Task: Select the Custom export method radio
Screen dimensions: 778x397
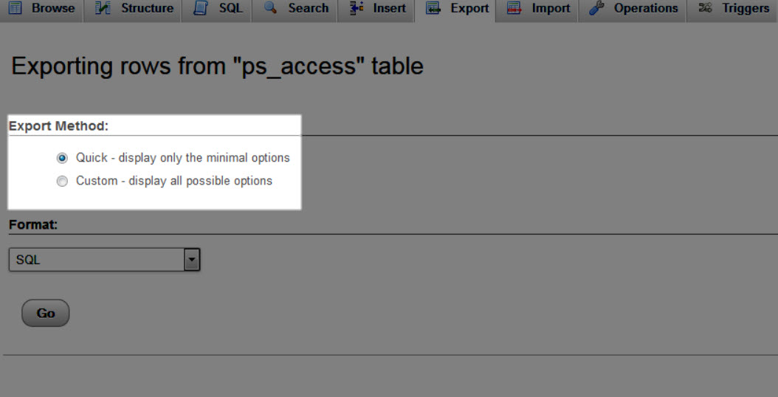Action: click(x=62, y=181)
